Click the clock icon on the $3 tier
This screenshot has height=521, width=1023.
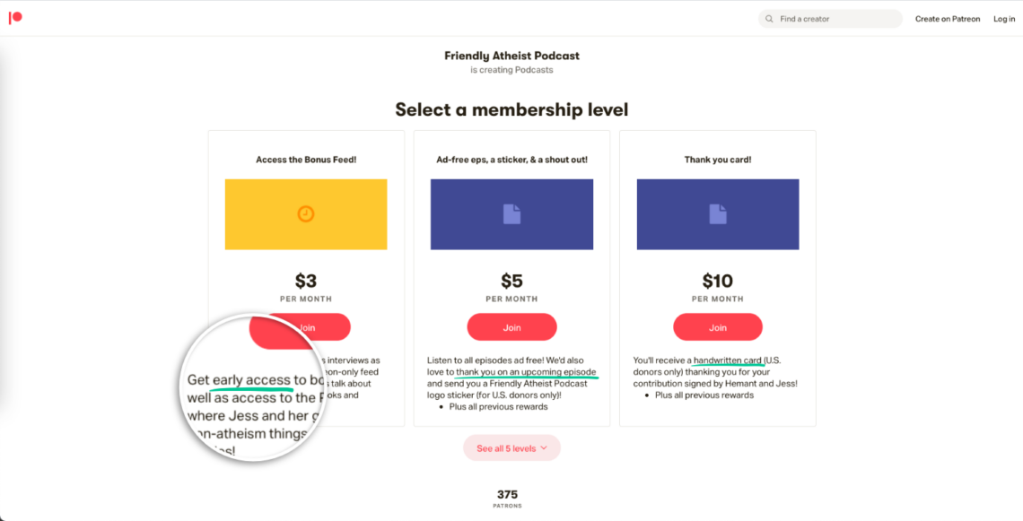tap(306, 213)
